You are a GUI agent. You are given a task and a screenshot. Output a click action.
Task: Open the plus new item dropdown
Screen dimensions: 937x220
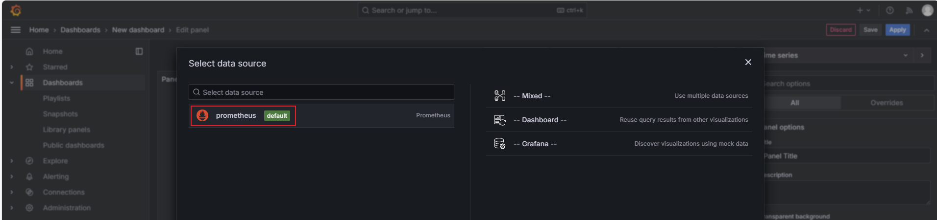click(x=863, y=10)
